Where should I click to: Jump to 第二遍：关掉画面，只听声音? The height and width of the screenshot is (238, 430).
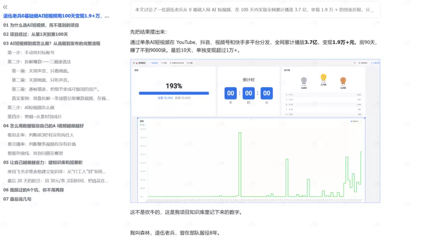coord(41,80)
